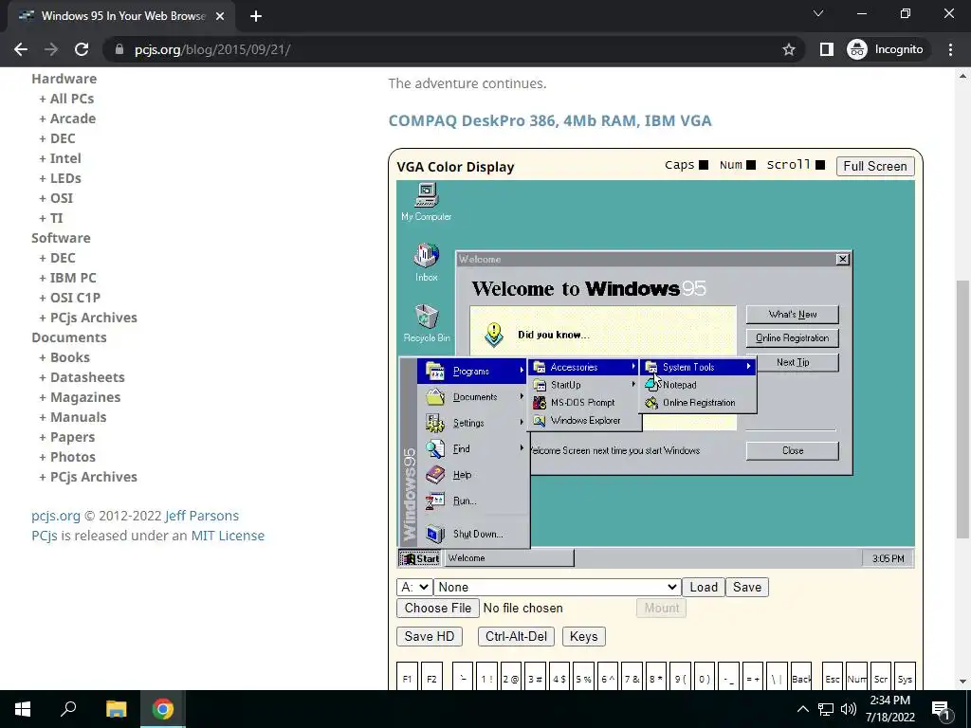Click the Notepad icon in Accessories
This screenshot has height=728, width=971.
[650, 385]
